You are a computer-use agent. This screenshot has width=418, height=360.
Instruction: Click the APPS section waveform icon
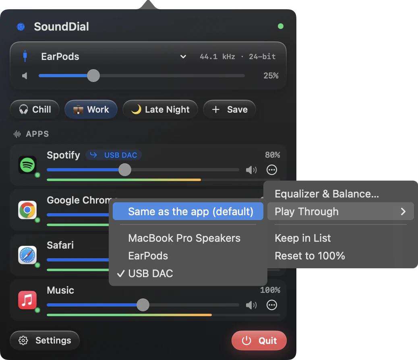[17, 134]
